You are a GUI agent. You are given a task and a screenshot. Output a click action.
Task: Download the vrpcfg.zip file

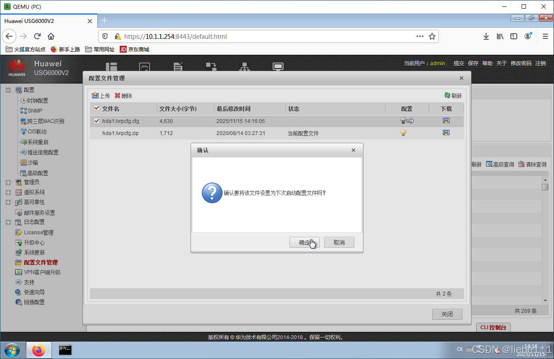coord(446,133)
